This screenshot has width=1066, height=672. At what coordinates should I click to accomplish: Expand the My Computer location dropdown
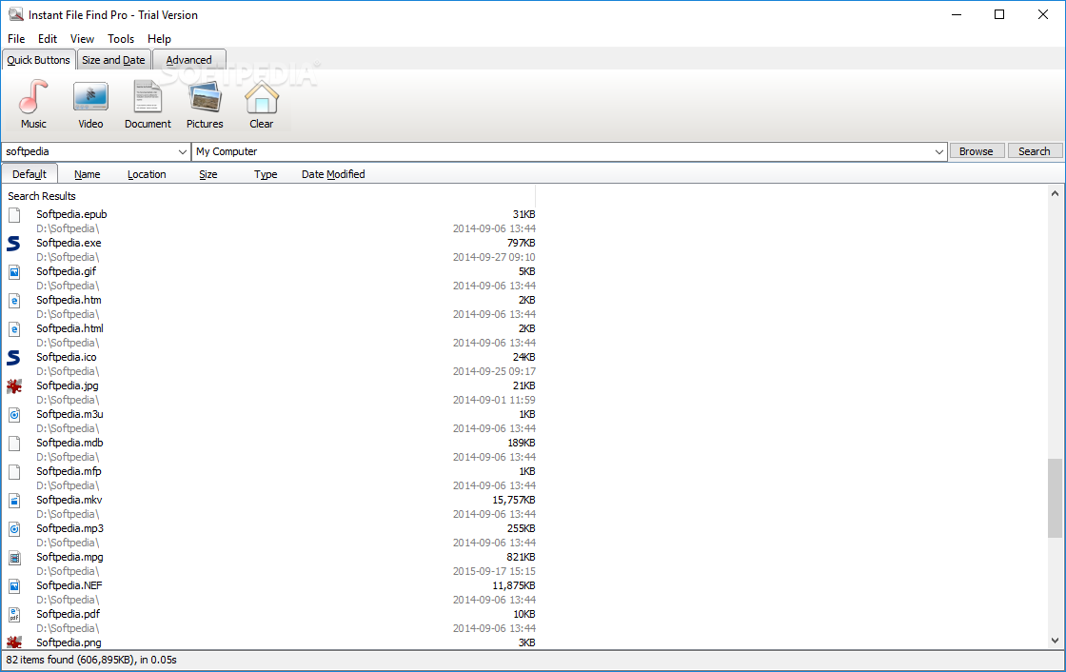click(938, 151)
